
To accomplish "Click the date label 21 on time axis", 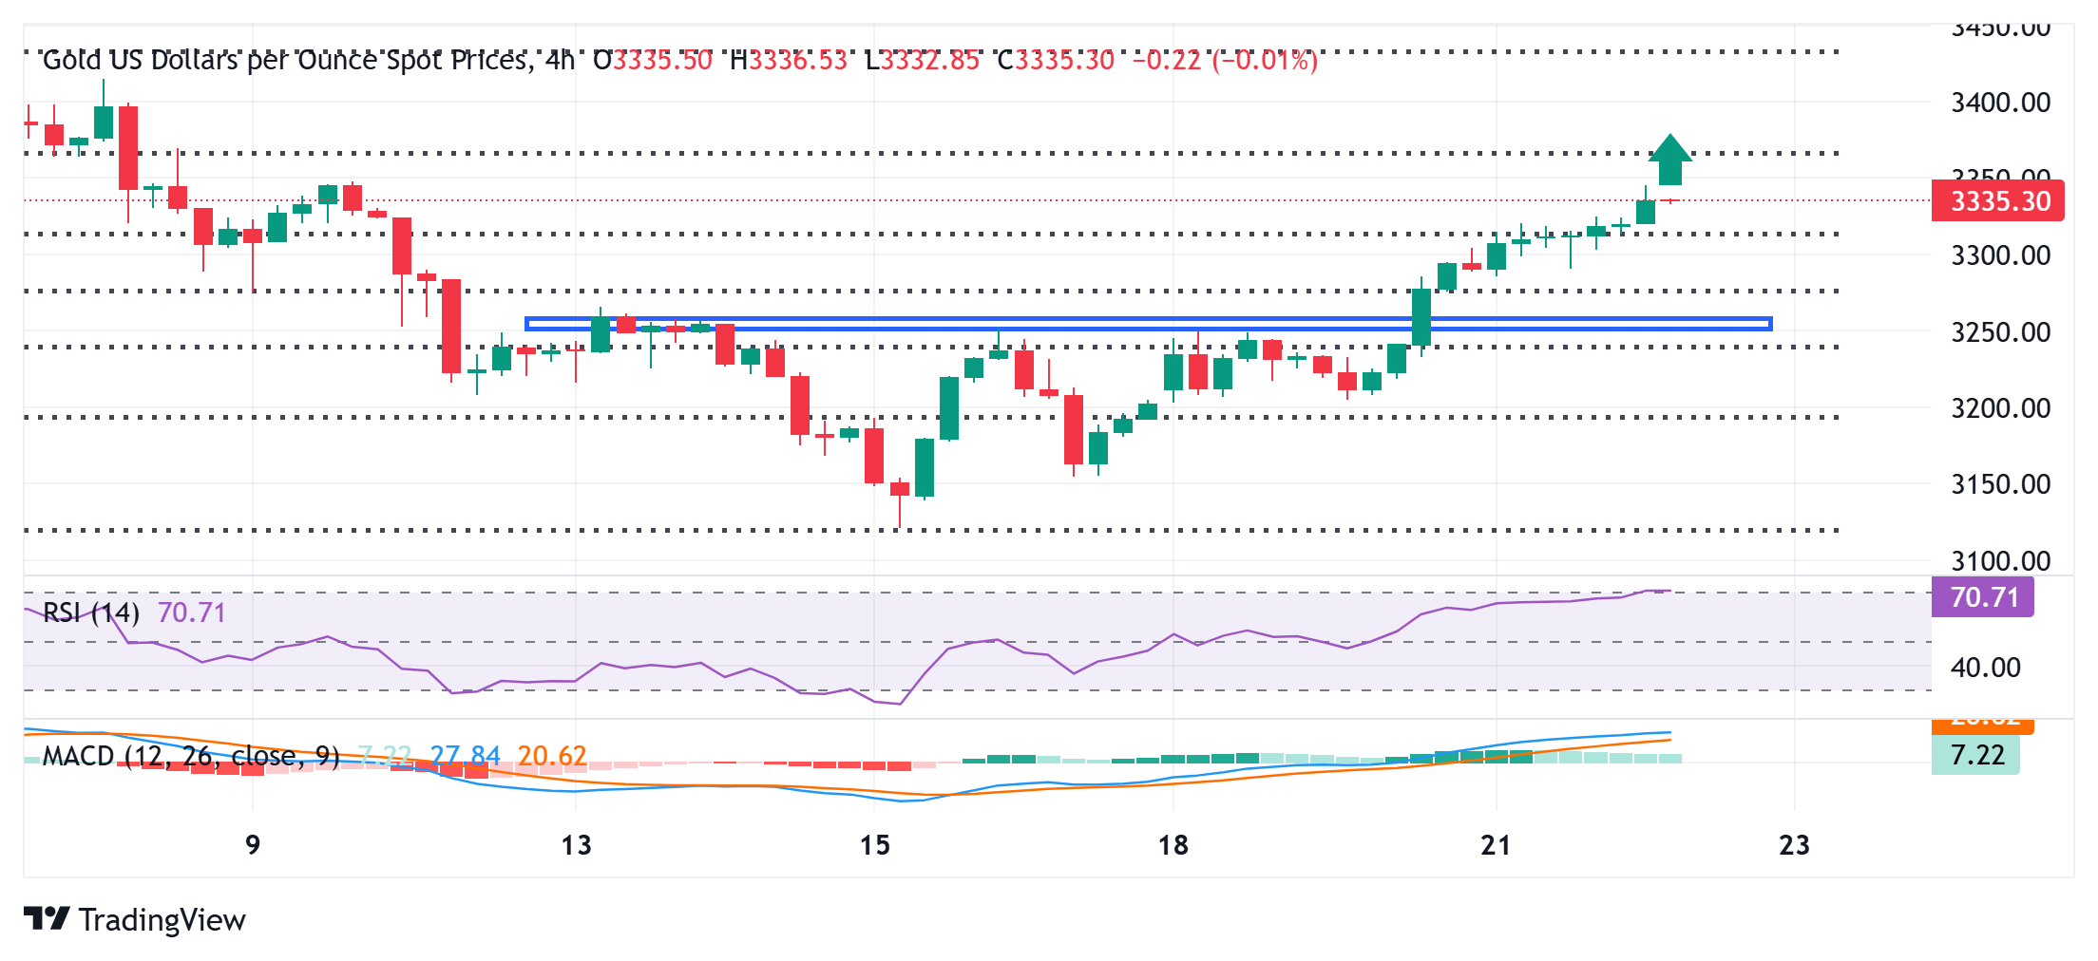I will (1496, 845).
